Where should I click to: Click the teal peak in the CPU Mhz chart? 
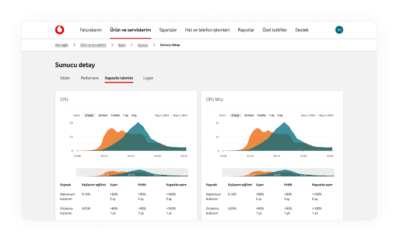284,127
